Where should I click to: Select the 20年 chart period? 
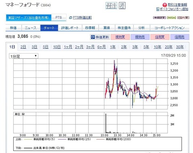pos(168,47)
